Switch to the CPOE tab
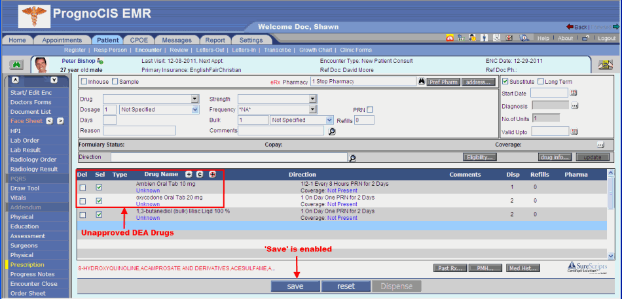 pos(139,40)
